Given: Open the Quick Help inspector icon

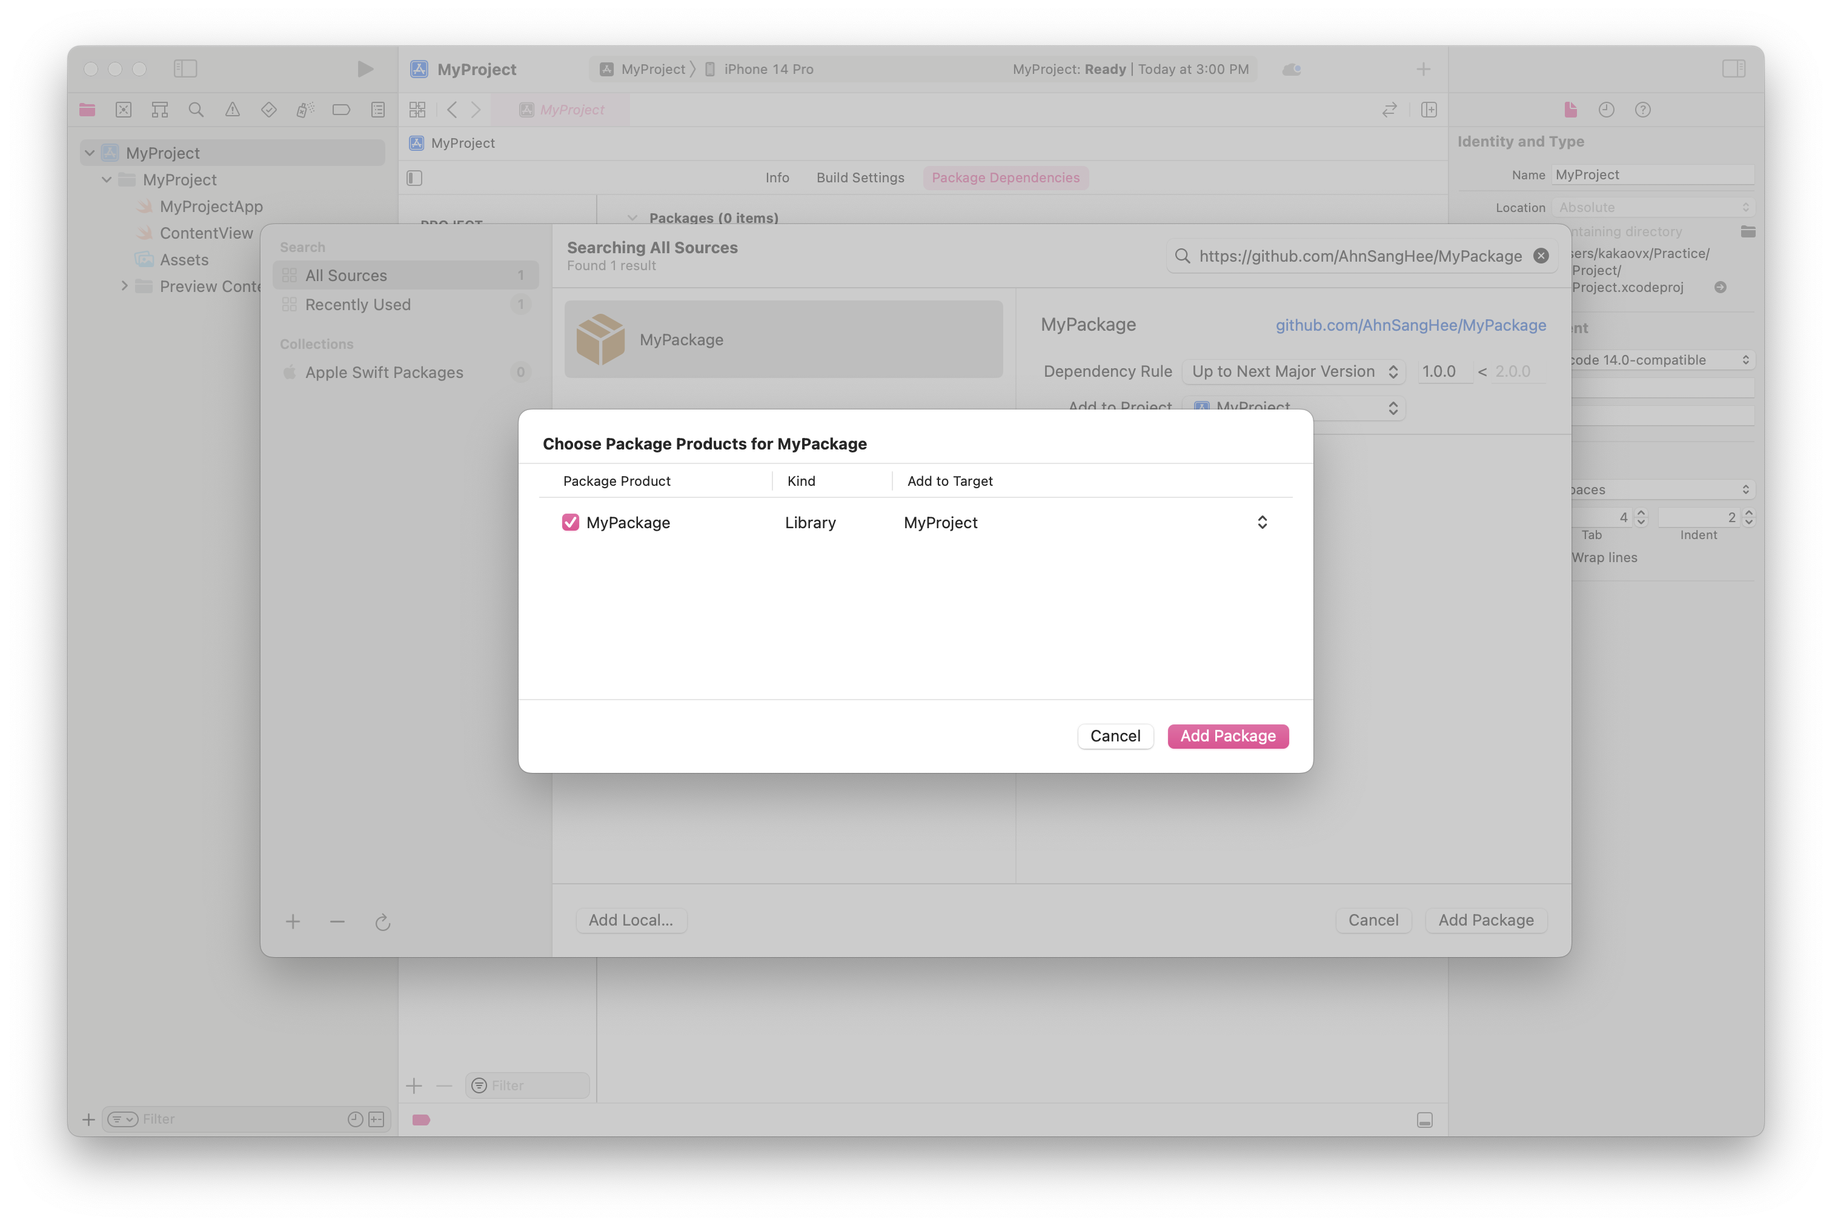Looking at the screenshot, I should click(1642, 110).
